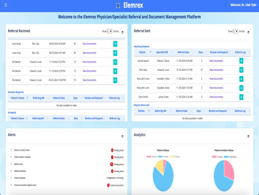Open referral log for estrella beard row

241,61
